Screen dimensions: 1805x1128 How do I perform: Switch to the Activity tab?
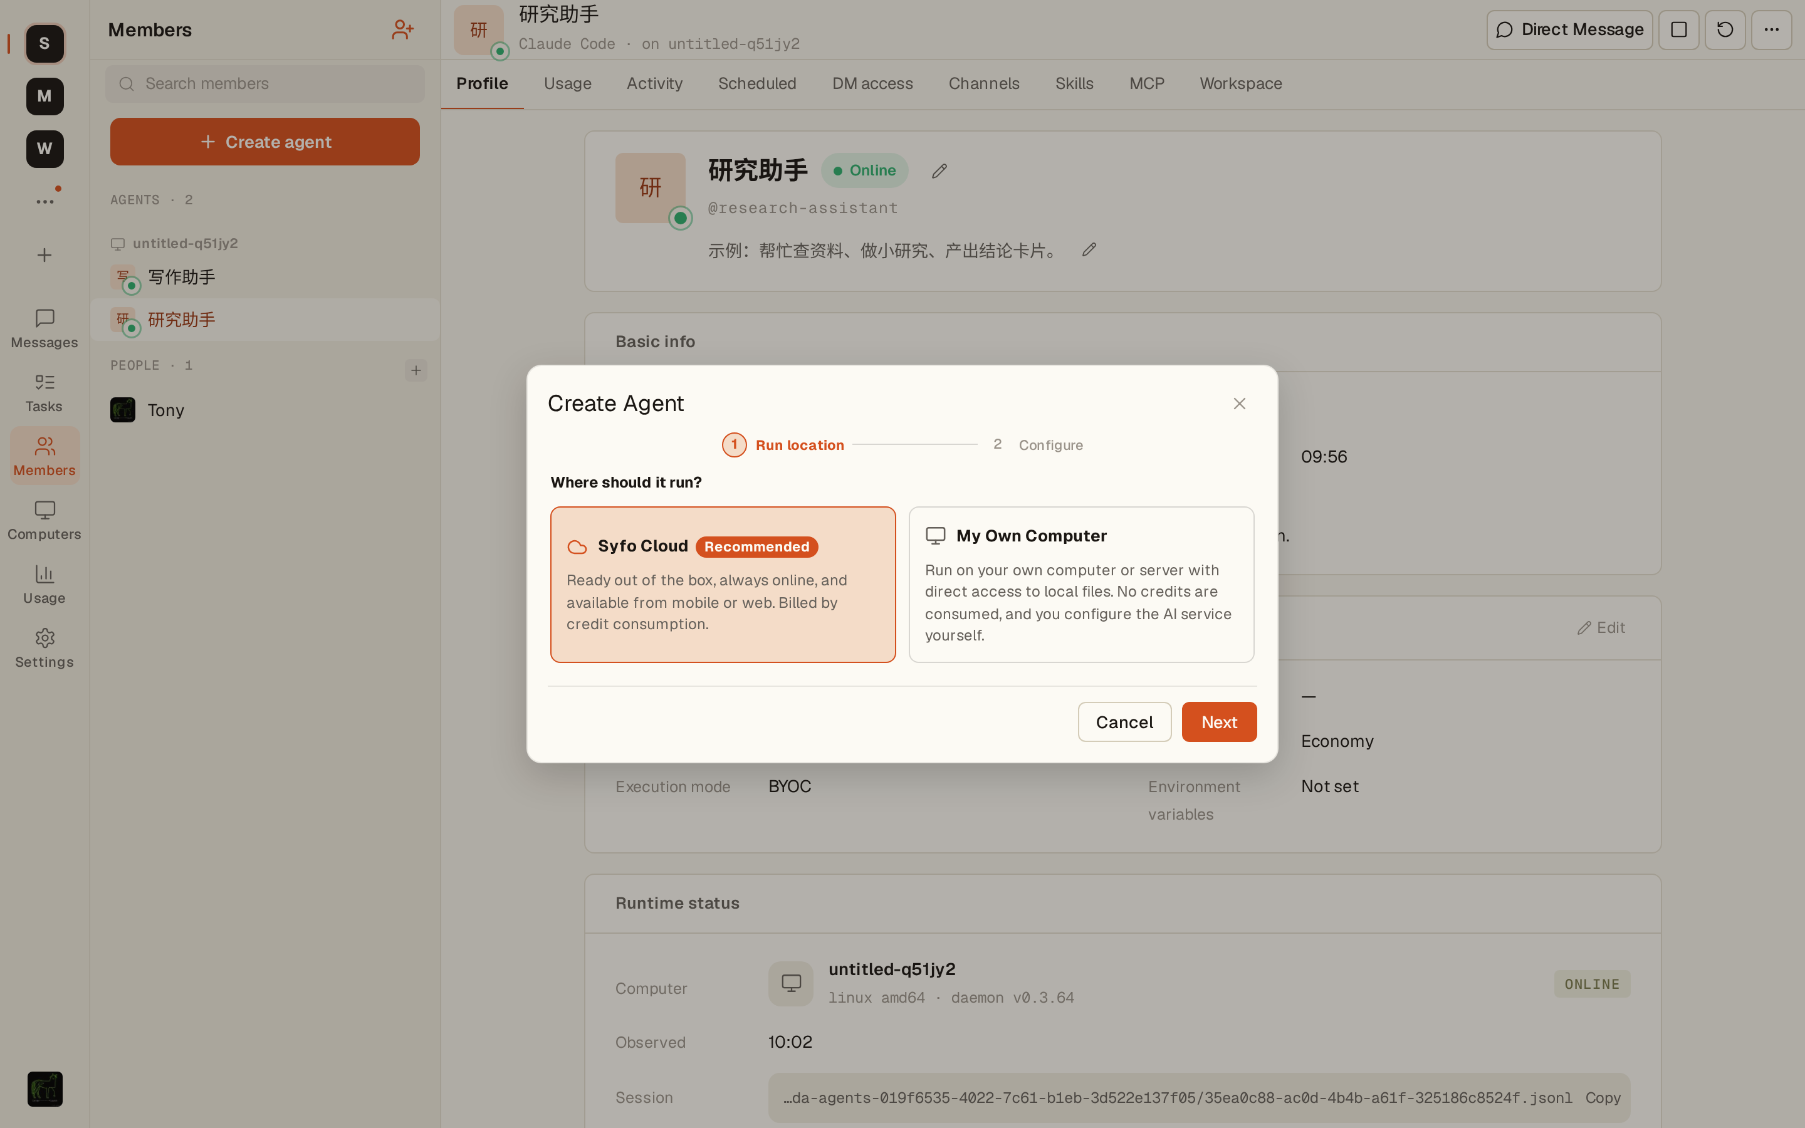pos(654,83)
